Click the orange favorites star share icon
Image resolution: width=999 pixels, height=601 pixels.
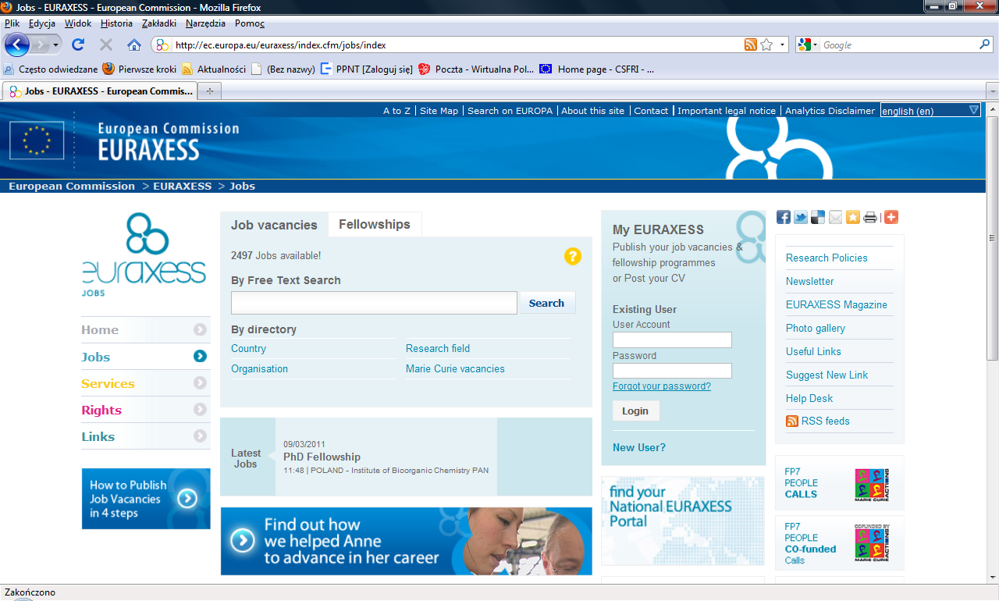(x=852, y=217)
